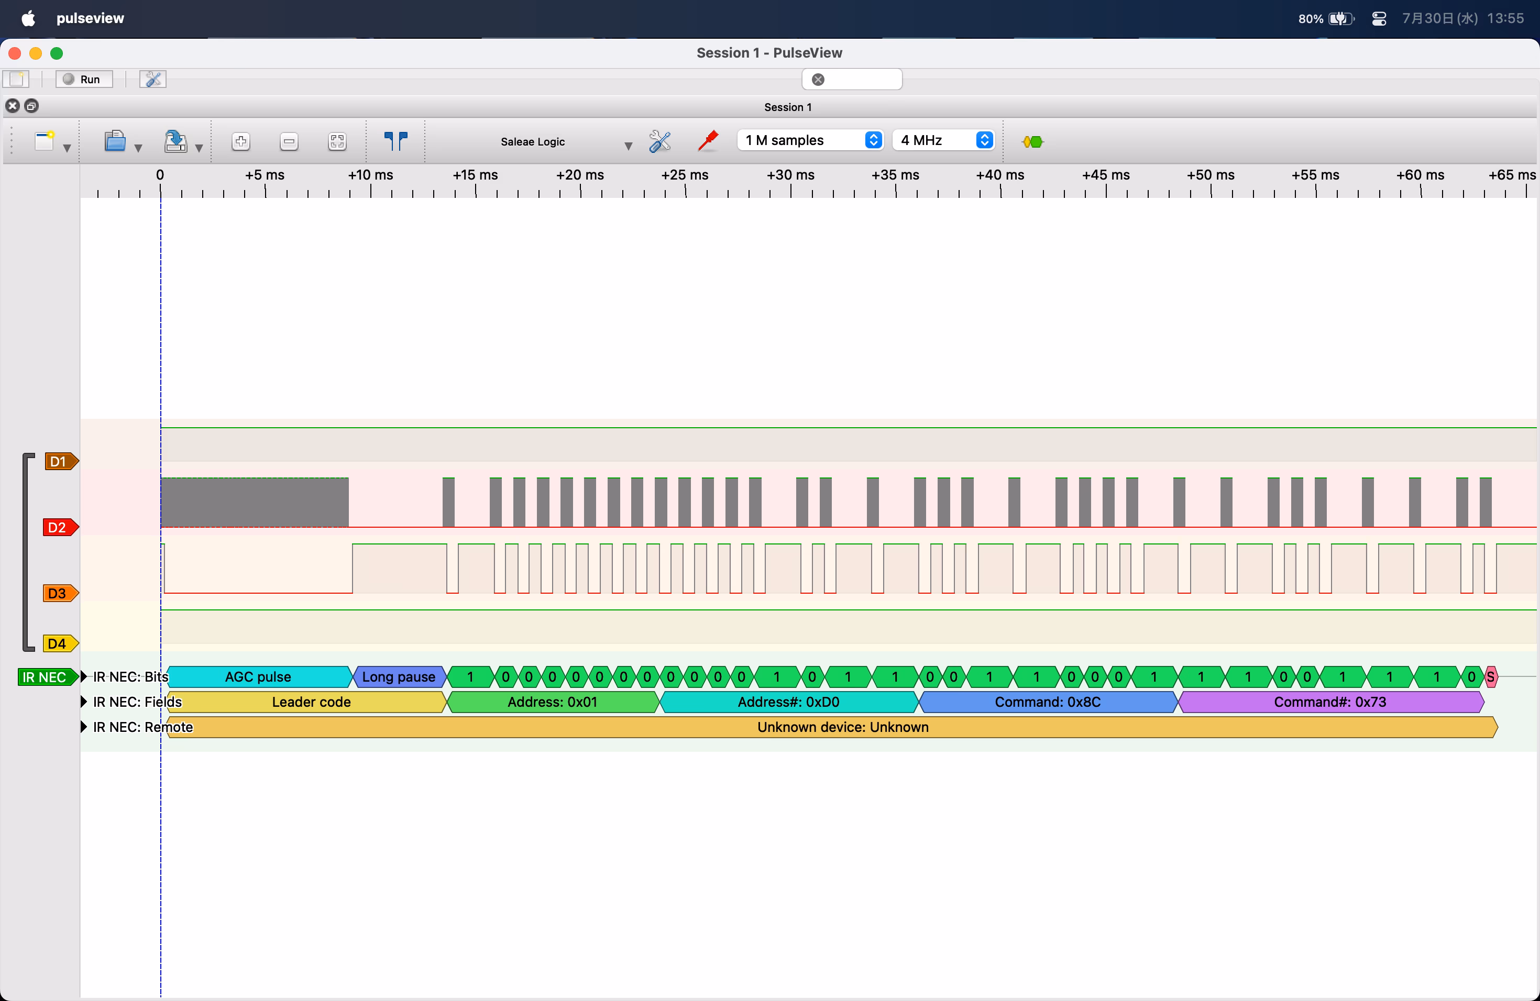
Task: Click the green IR NEC decoder label
Action: (45, 677)
